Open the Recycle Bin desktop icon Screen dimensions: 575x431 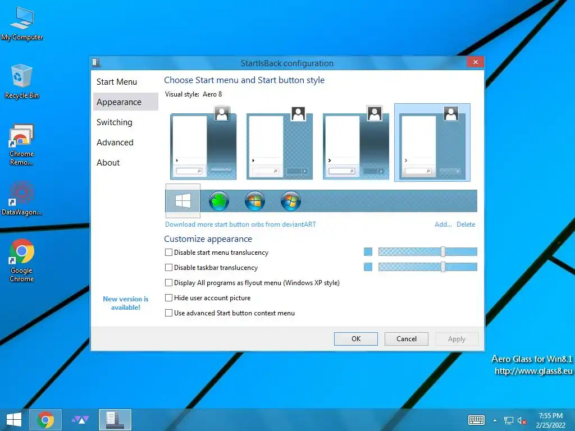(22, 81)
